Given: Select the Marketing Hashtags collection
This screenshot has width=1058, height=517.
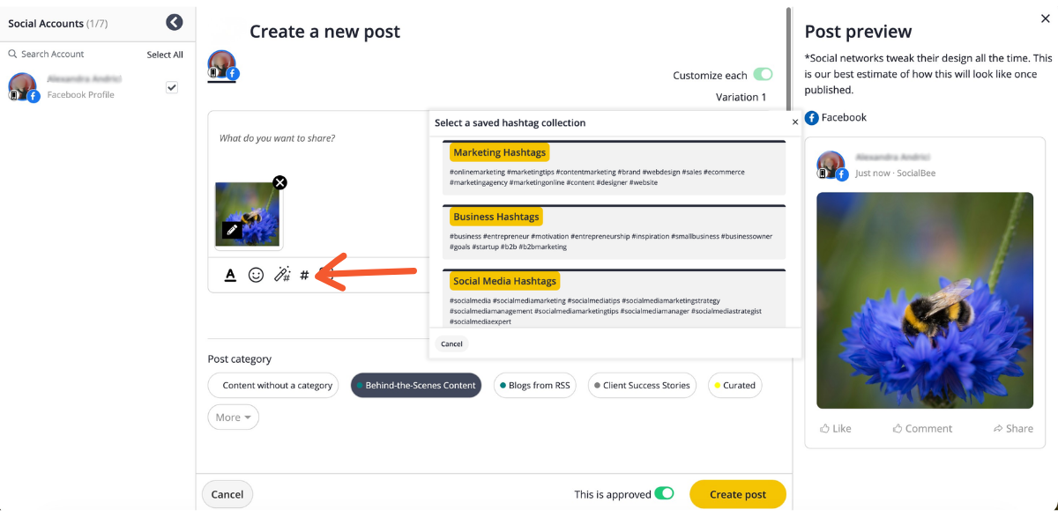Looking at the screenshot, I should 500,152.
